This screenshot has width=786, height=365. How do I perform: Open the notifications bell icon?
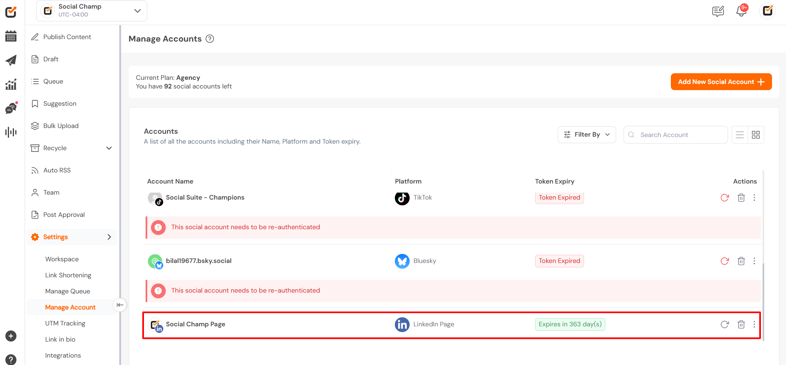click(742, 11)
